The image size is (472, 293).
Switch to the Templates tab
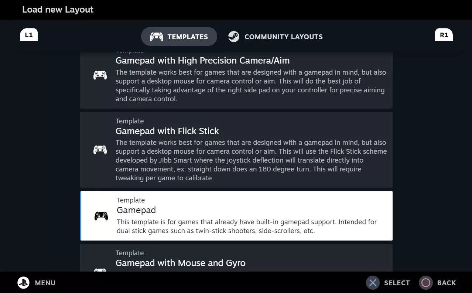coord(179,37)
